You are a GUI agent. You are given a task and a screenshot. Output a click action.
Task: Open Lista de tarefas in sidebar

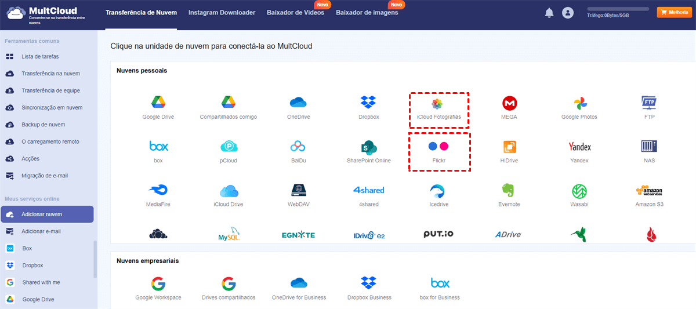coord(40,57)
